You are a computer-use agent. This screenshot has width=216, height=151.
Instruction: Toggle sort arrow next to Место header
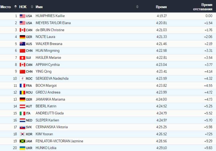click(x=15, y=6)
